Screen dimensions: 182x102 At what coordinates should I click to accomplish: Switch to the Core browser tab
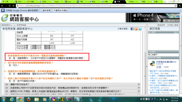(69, 2)
